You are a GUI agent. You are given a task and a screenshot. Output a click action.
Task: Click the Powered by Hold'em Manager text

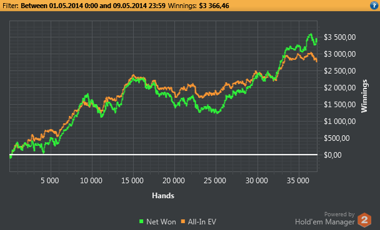325,218
